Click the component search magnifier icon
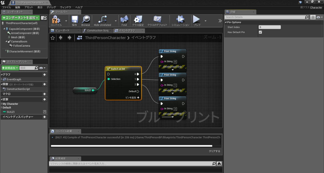Viewport: 324px width, 173px height. 44,18
